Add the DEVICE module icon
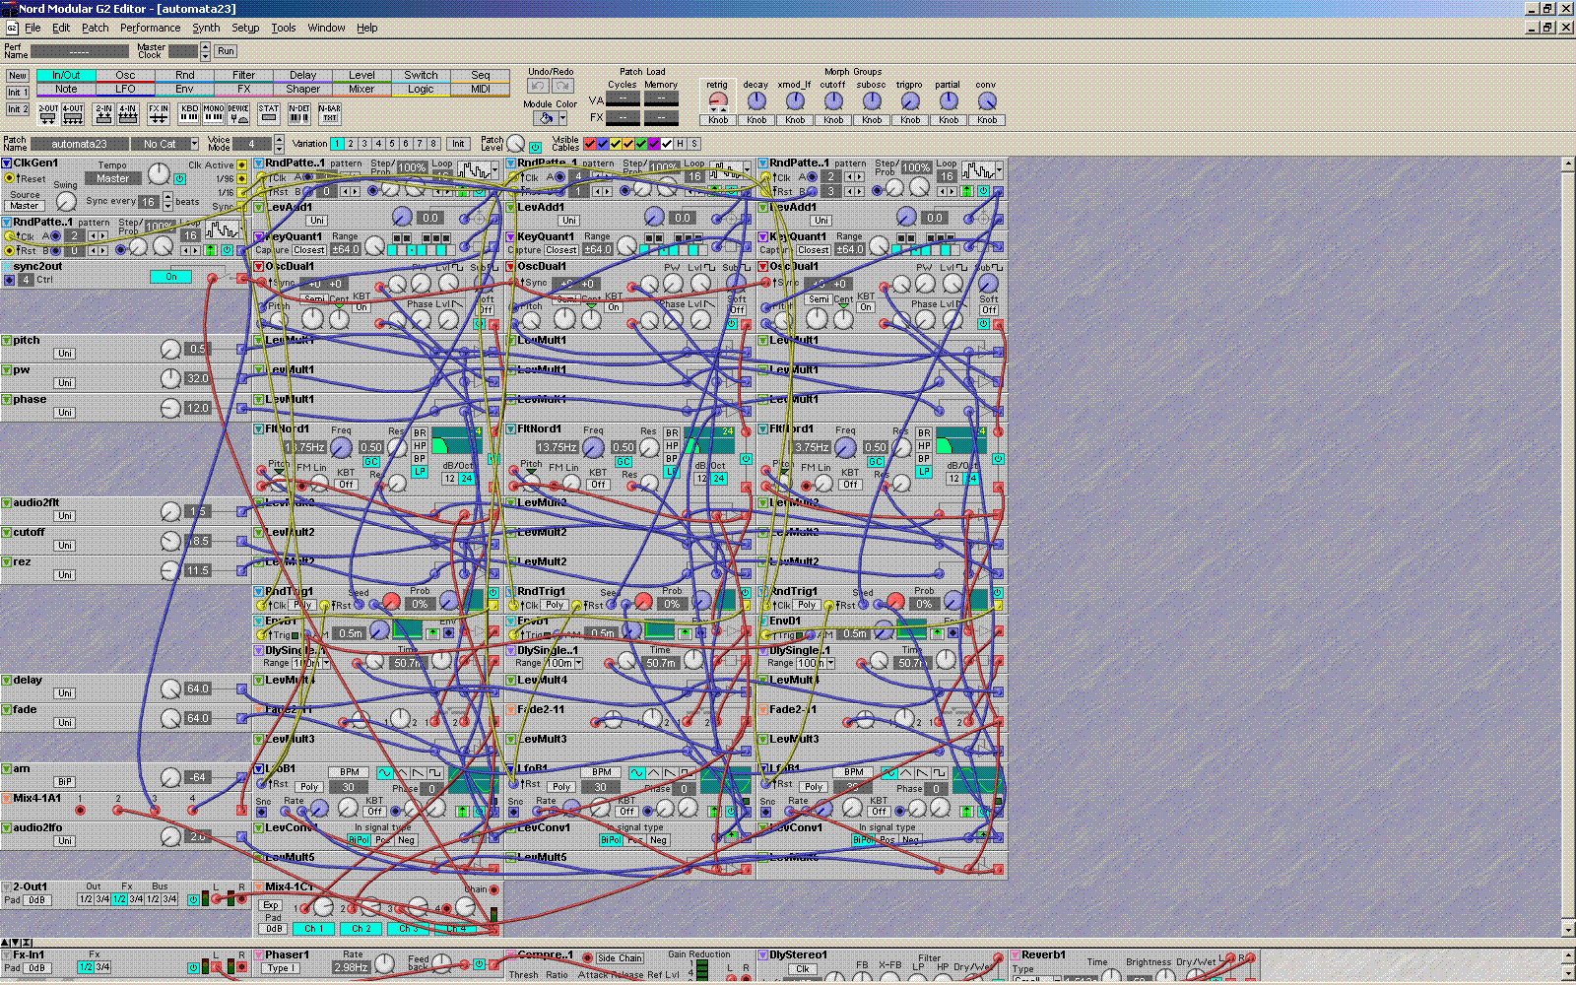The width and height of the screenshot is (1576, 985). point(238,114)
